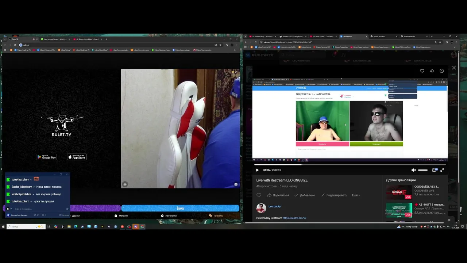Adjust the VK player volume slider

[423, 170]
